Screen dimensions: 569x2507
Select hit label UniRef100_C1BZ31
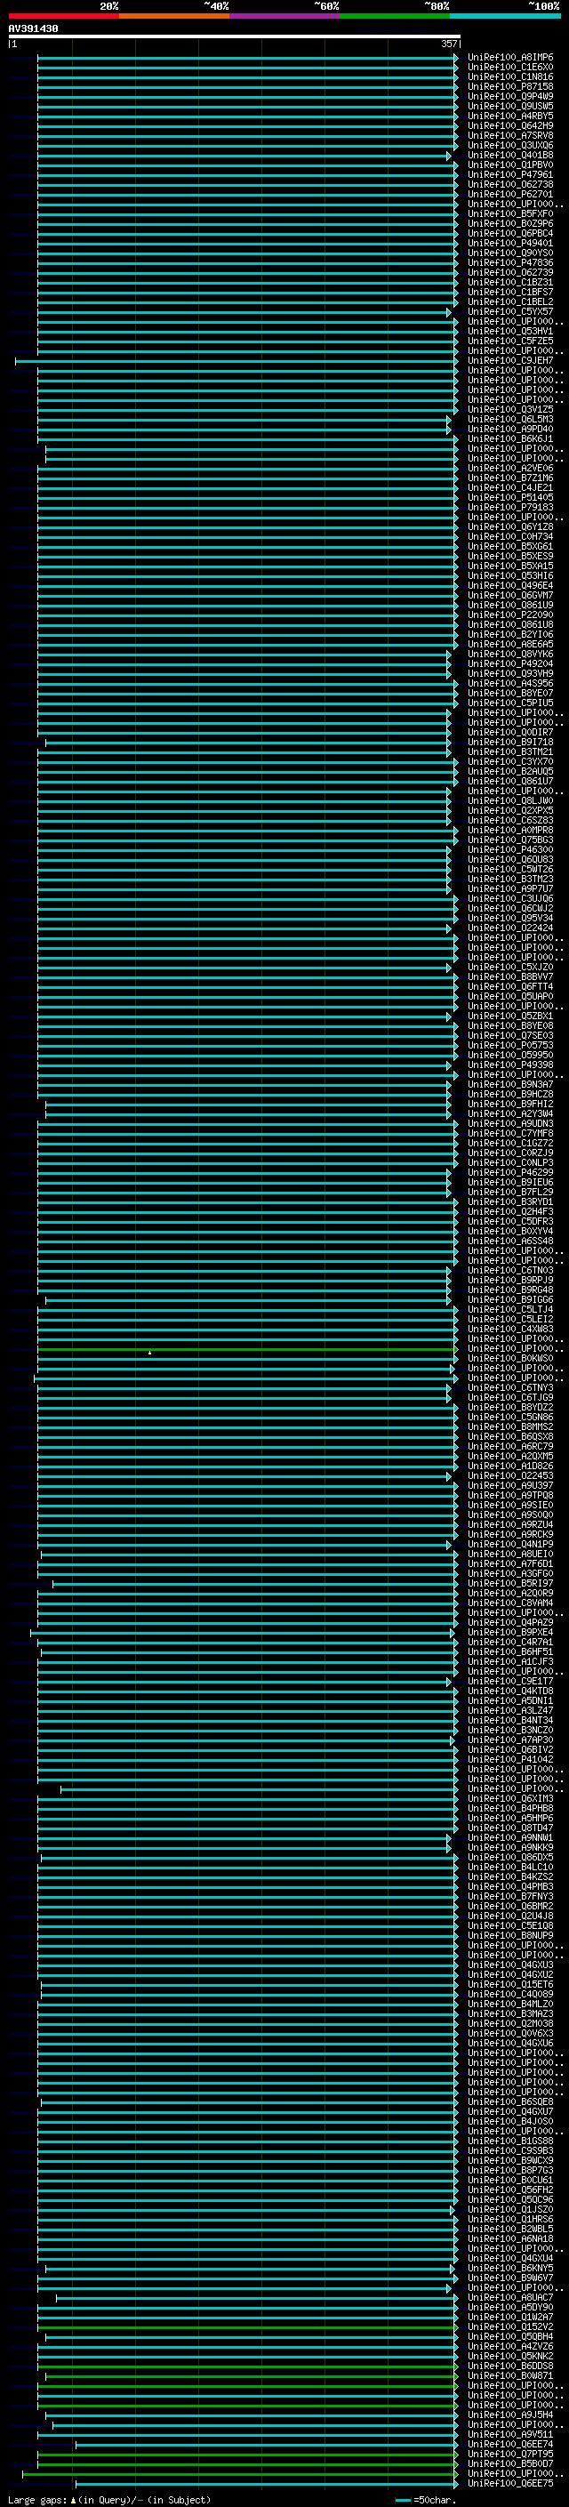[509, 282]
